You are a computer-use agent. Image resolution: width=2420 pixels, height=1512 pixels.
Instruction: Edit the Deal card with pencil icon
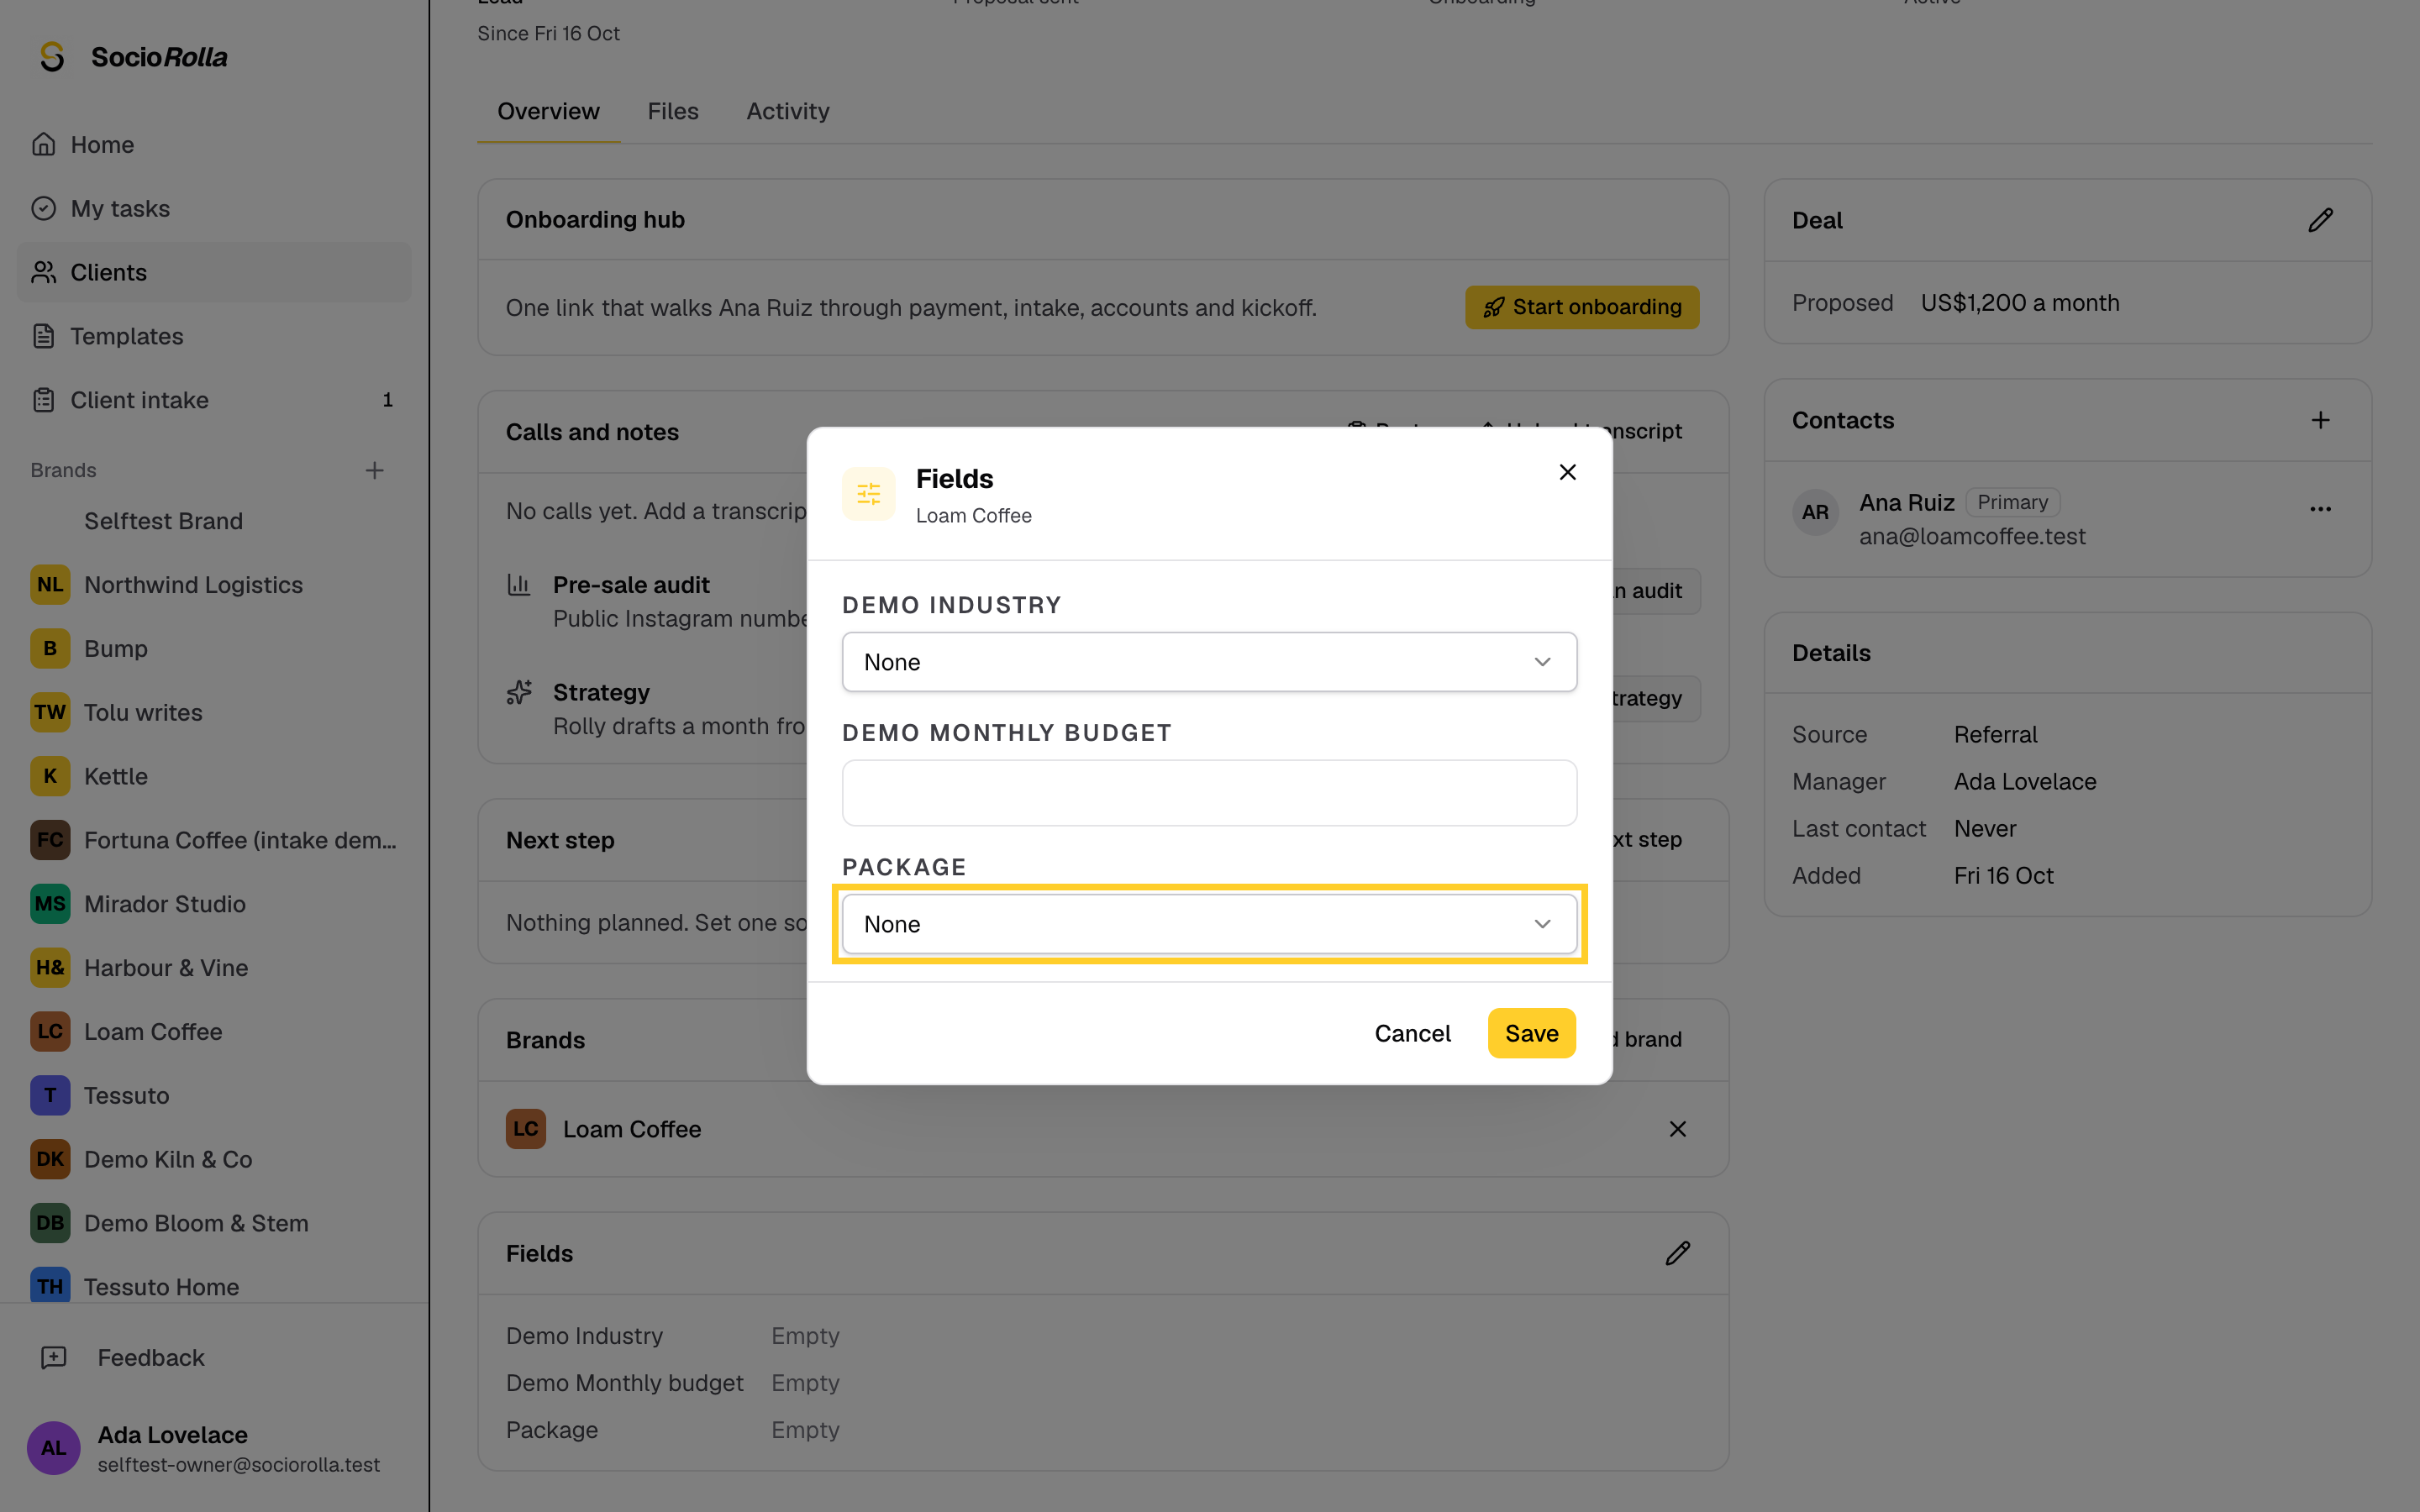point(2320,220)
